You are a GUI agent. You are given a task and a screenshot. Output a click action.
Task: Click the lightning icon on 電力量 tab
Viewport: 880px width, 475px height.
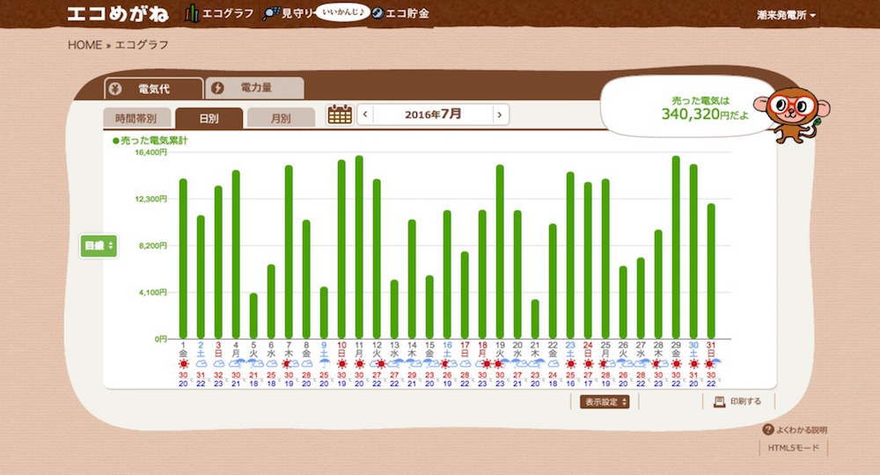pyautogui.click(x=217, y=88)
